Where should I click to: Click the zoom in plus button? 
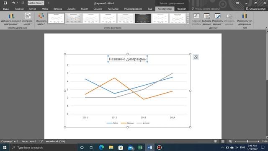258,141
